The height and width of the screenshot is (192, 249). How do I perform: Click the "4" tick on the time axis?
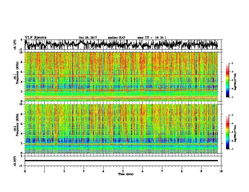[x=103, y=171]
